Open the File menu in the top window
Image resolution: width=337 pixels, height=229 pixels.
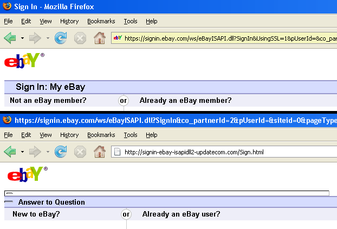click(x=8, y=21)
